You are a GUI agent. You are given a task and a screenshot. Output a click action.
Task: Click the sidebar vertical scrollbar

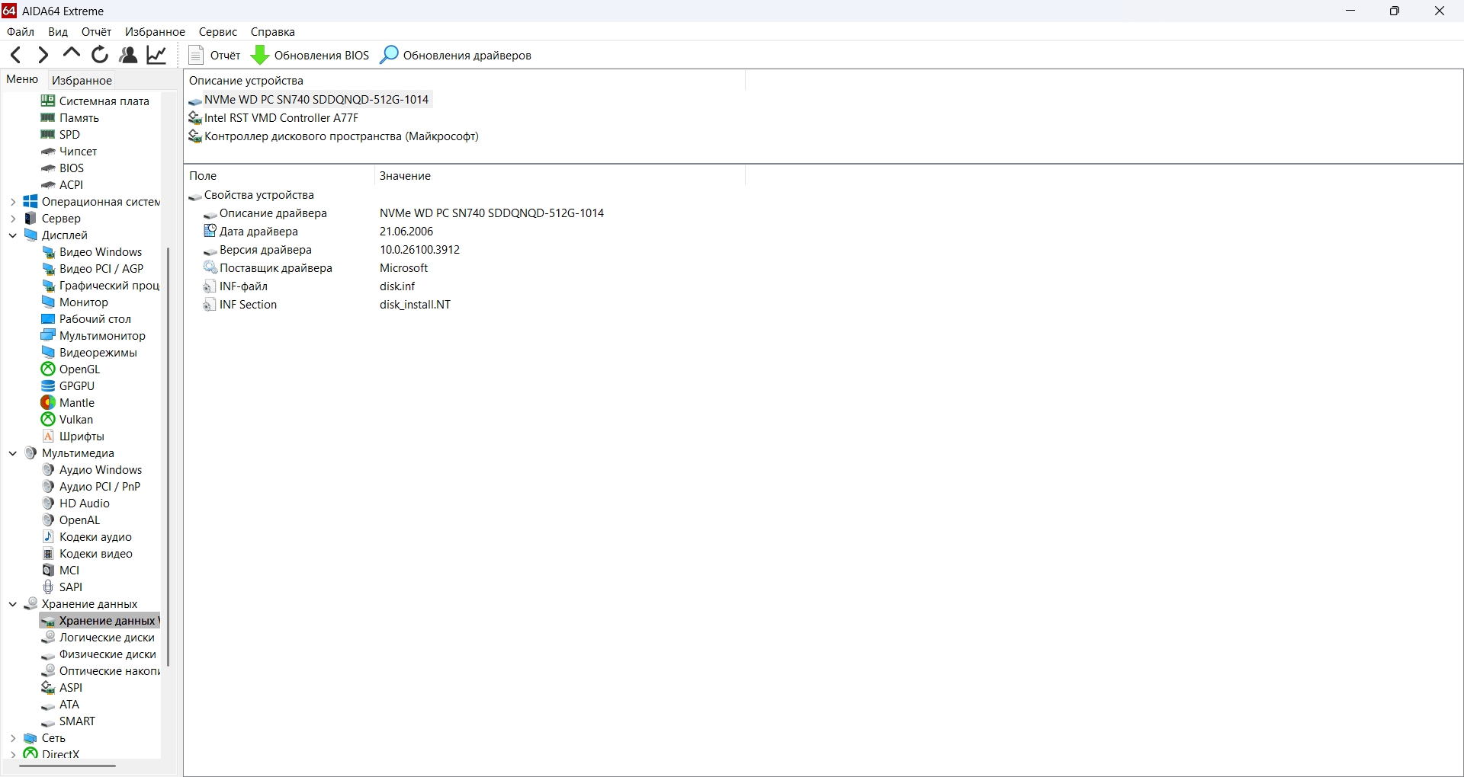[168, 457]
